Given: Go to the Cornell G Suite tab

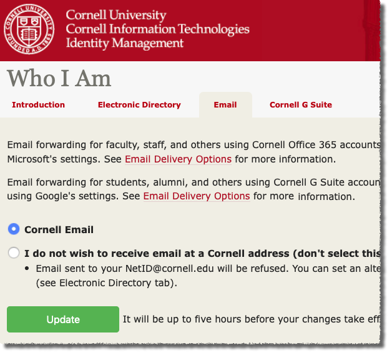Looking at the screenshot, I should coord(301,105).
